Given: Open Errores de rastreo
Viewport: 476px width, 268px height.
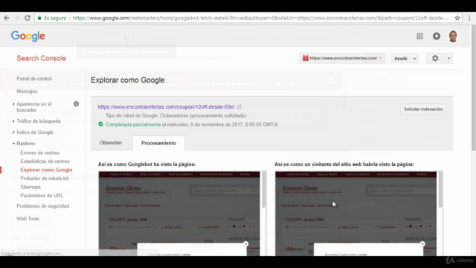Looking at the screenshot, I should coord(39,153).
